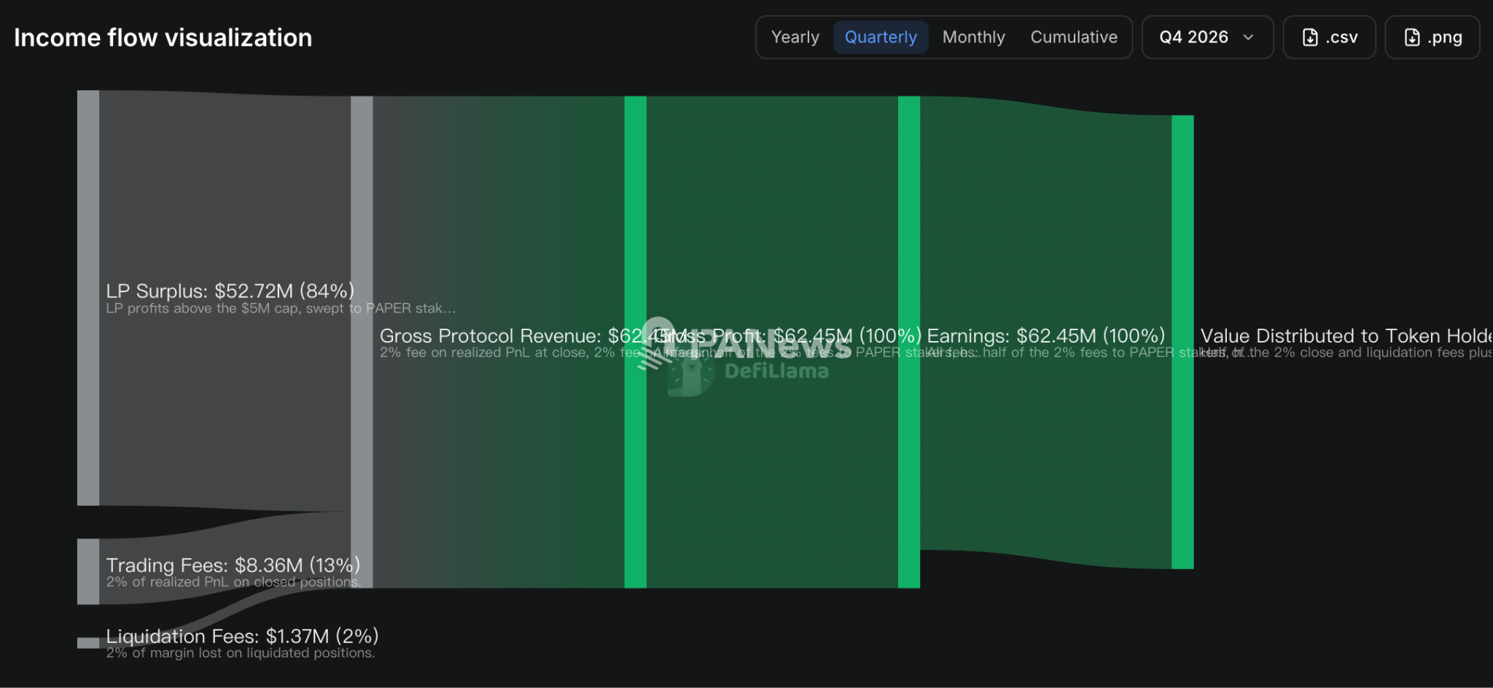Click the Gross Profit green node bar
This screenshot has height=688, width=1493.
pyautogui.click(x=635, y=342)
